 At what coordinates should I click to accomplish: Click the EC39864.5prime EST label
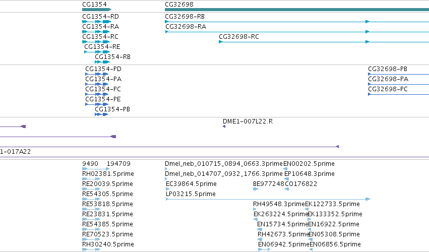[191, 184]
